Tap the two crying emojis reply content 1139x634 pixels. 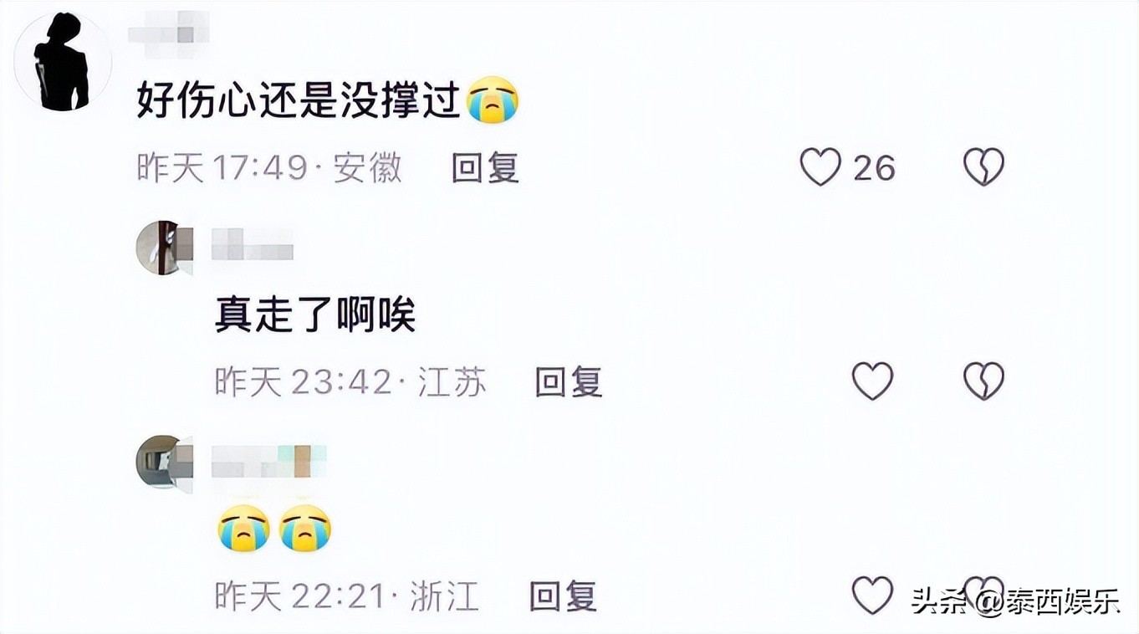tap(274, 528)
